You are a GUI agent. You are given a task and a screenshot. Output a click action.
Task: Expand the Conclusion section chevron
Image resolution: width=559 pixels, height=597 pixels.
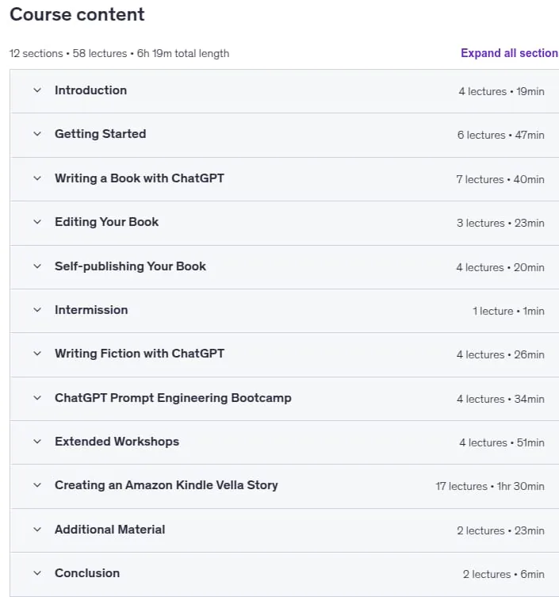(x=37, y=573)
